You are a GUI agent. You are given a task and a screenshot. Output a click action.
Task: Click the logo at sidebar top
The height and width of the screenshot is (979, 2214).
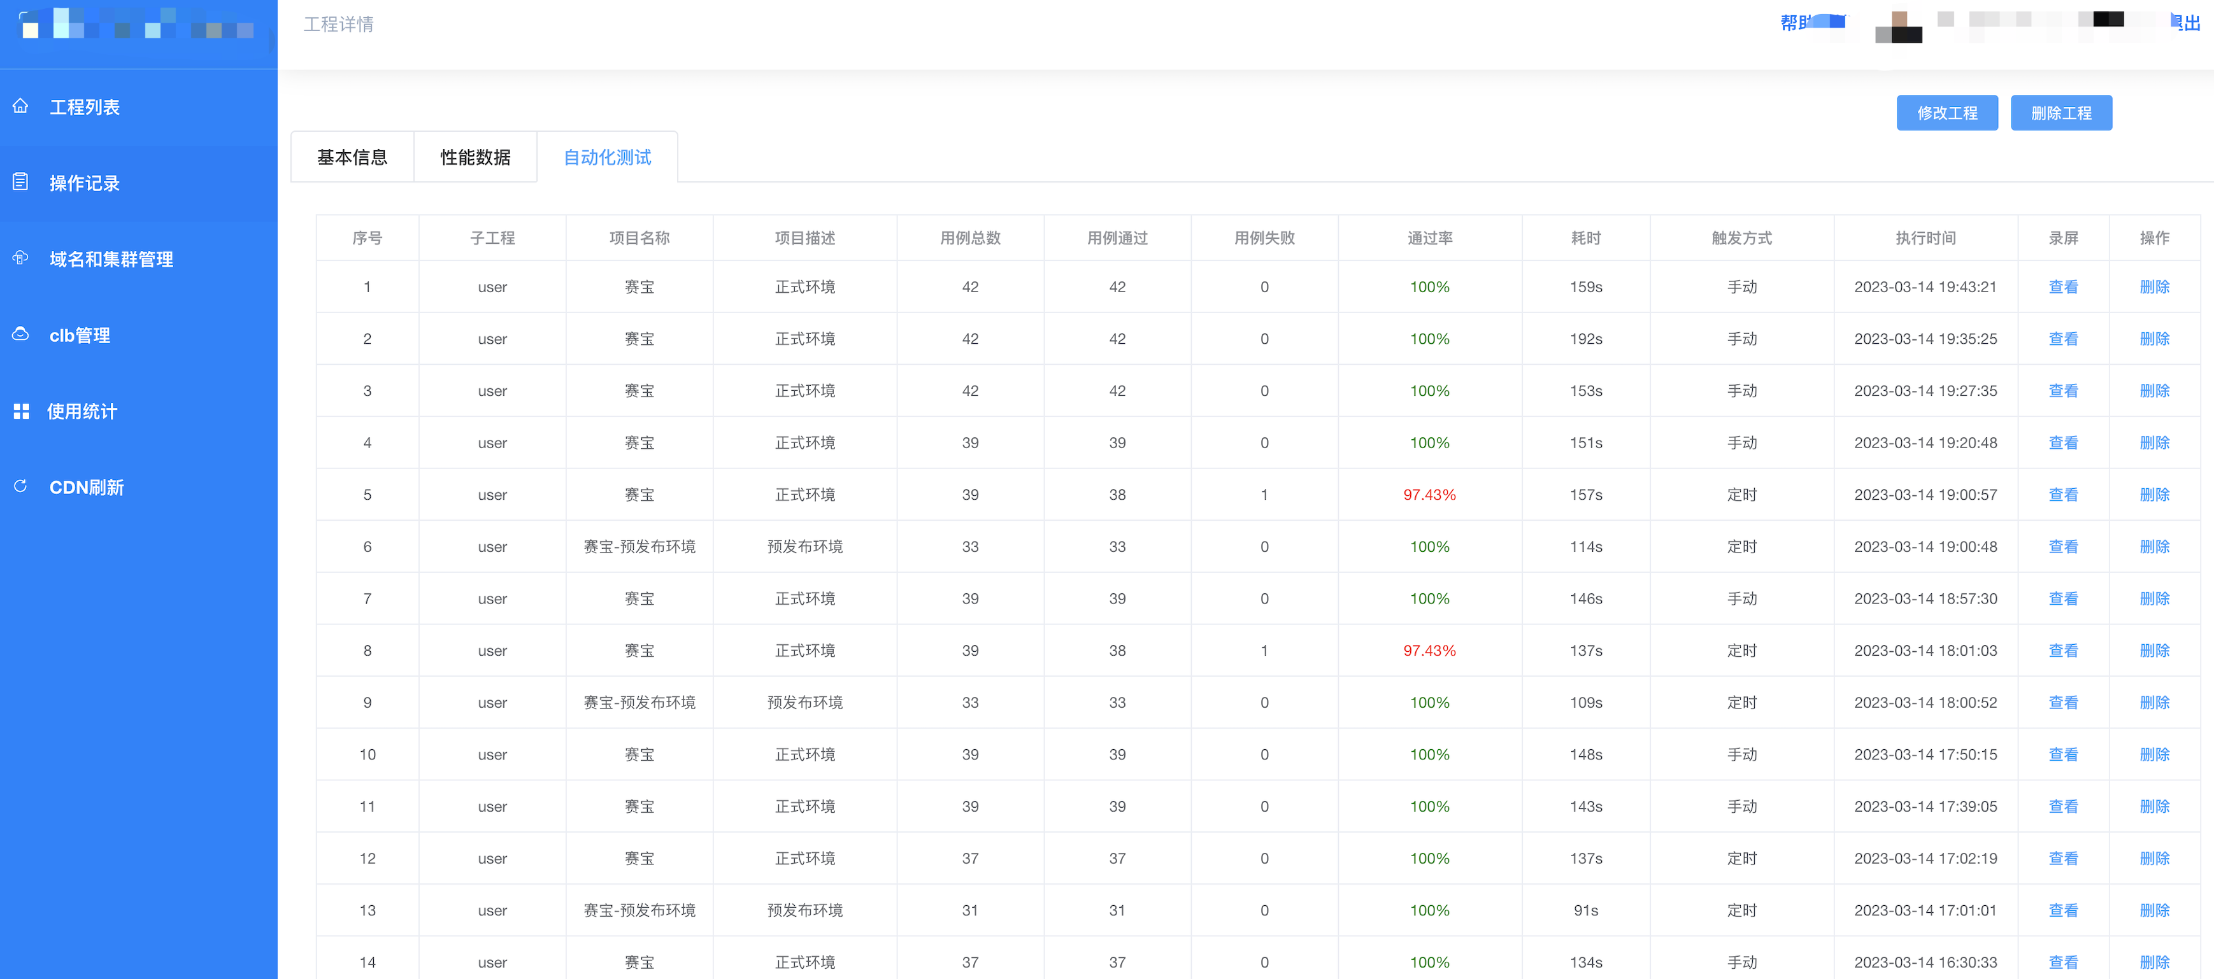(x=138, y=25)
